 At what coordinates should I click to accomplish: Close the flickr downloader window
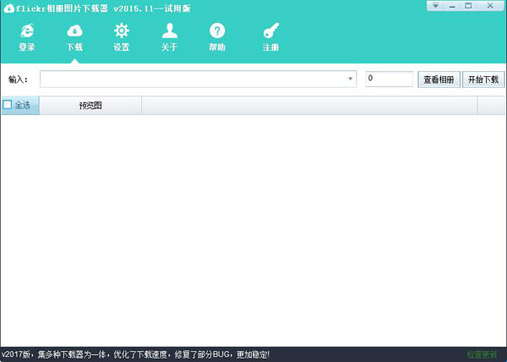(x=490, y=6)
